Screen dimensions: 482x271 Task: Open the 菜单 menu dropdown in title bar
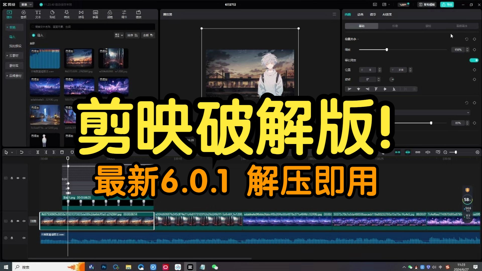click(26, 5)
